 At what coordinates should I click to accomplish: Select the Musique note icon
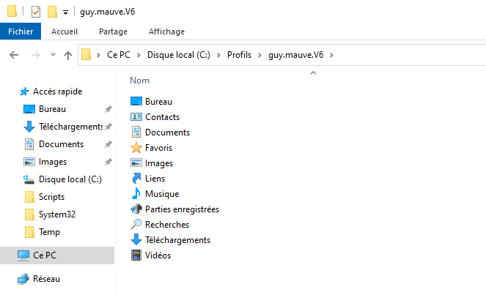136,194
